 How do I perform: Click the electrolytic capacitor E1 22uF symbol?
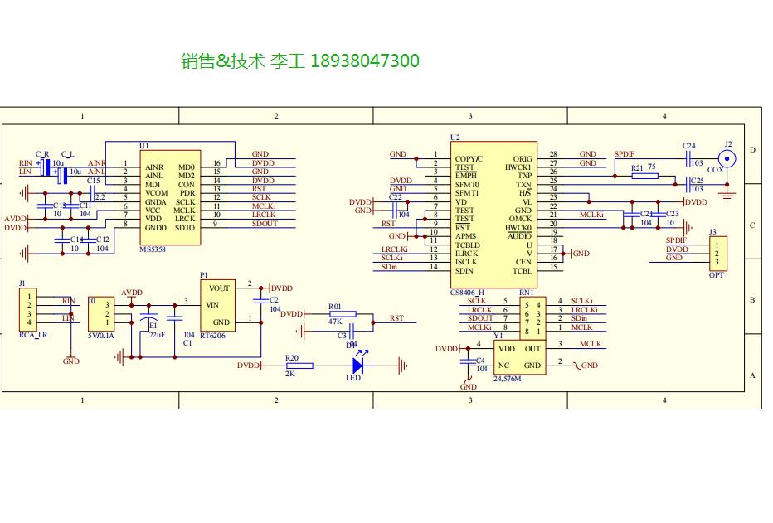[x=148, y=317]
